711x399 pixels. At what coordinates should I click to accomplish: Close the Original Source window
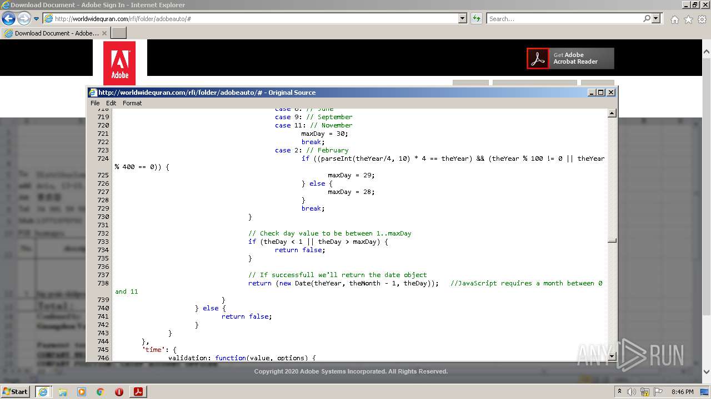[x=611, y=93]
